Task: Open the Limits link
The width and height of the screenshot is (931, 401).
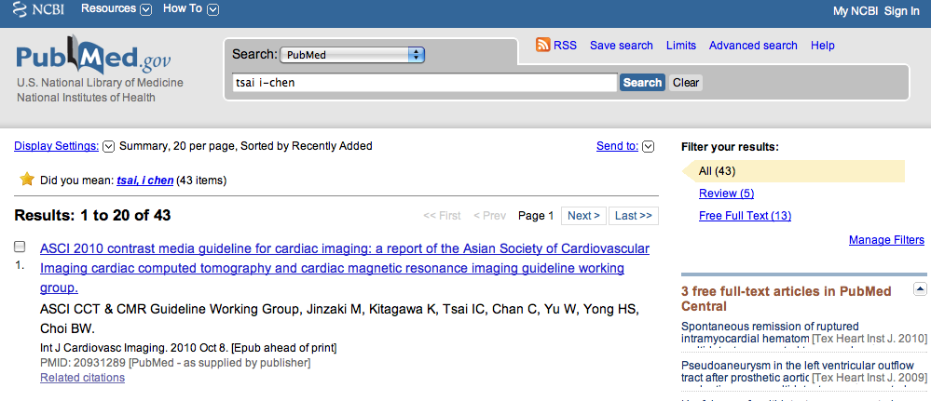Action: 681,46
